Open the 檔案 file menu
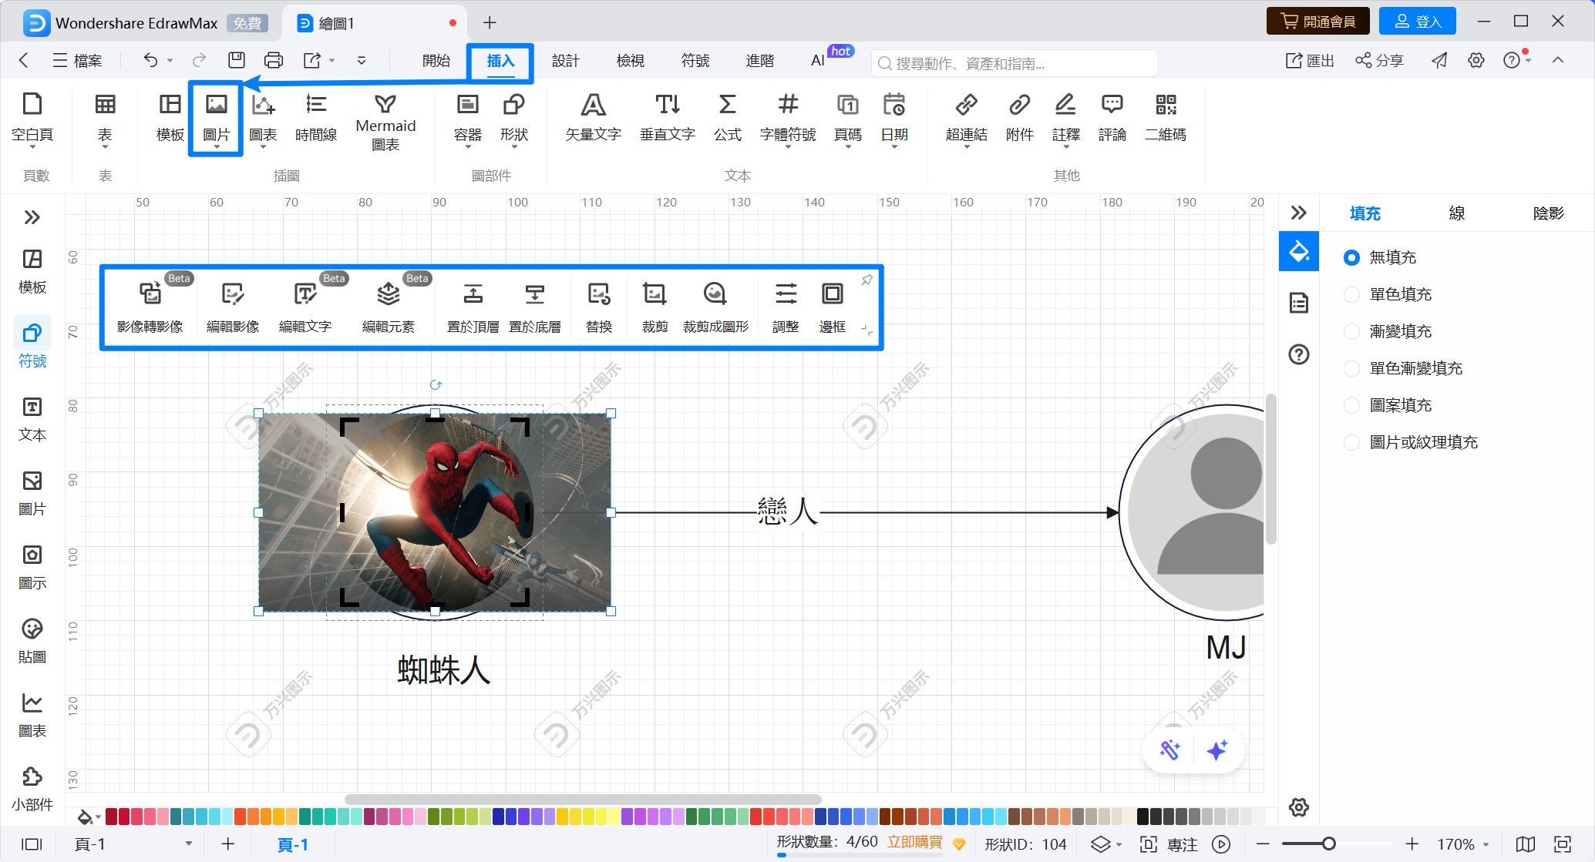Image resolution: width=1595 pixels, height=862 pixels. pyautogui.click(x=77, y=60)
